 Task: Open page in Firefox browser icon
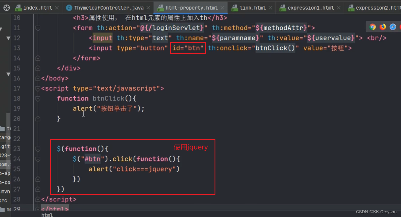383,27
